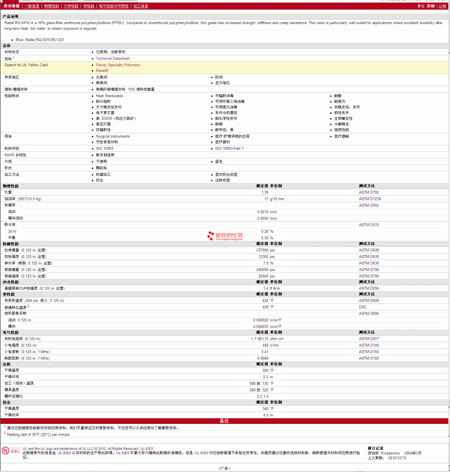Select 英制 units
The height and width of the screenshot is (472, 450).
pos(430,6)
